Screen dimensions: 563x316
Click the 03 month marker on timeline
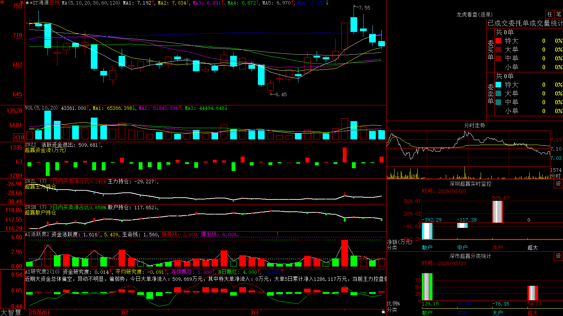tap(255, 312)
